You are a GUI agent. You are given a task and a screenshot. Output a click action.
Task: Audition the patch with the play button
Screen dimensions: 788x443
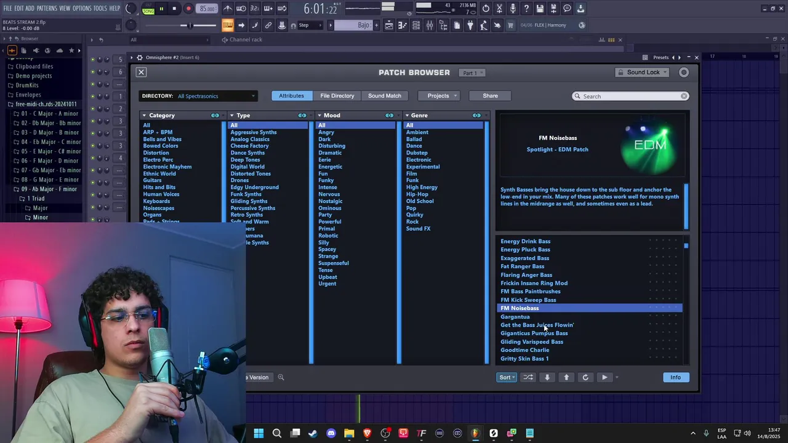(x=605, y=377)
